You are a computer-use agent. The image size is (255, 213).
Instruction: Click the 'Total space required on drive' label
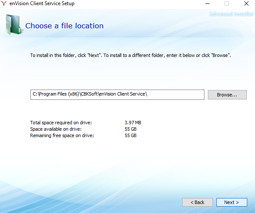[x=61, y=123]
